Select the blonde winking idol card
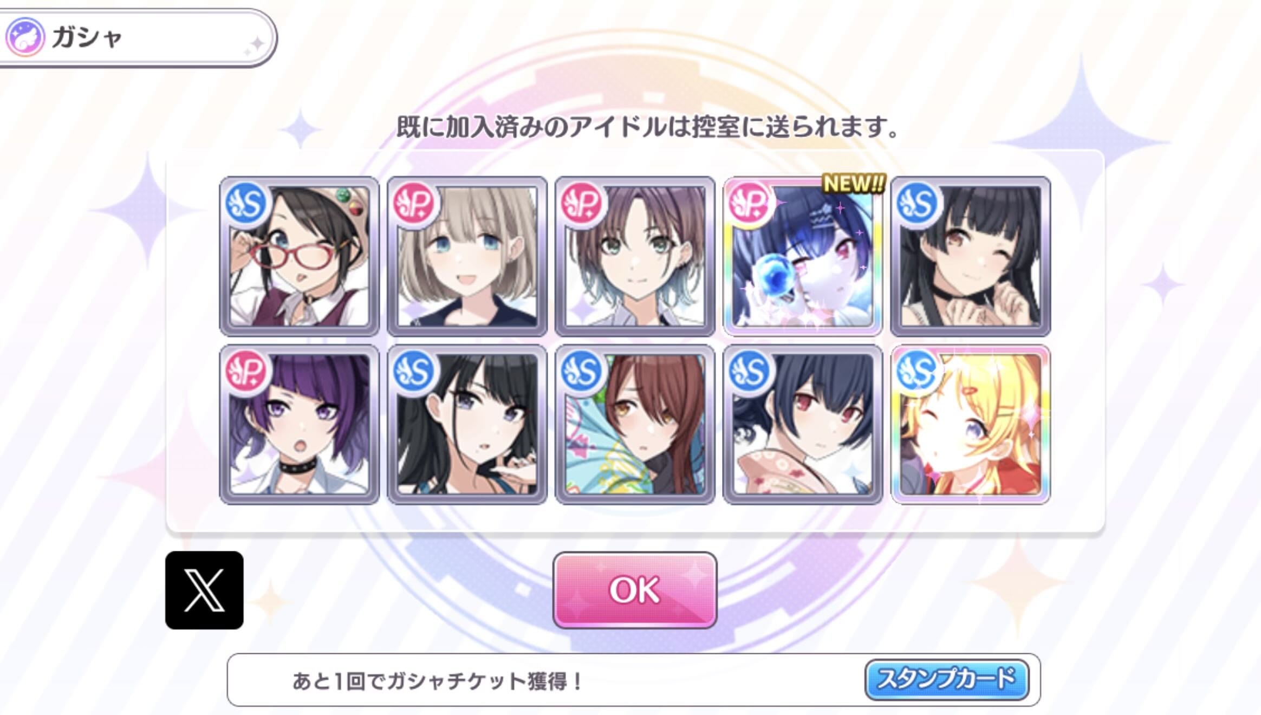The image size is (1261, 715). click(971, 425)
